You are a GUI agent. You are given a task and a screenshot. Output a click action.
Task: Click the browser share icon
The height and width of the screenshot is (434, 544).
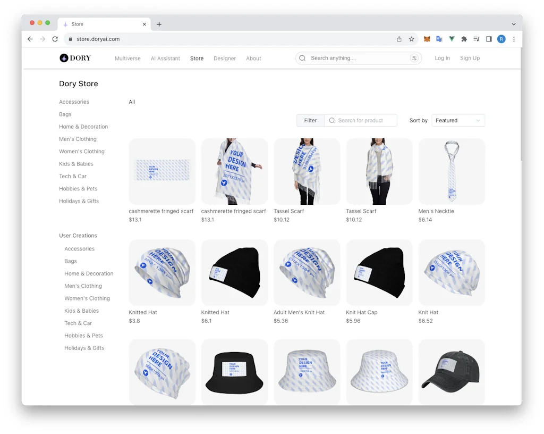399,39
